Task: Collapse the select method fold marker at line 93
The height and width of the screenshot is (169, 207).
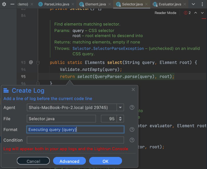Action: (x=38, y=63)
